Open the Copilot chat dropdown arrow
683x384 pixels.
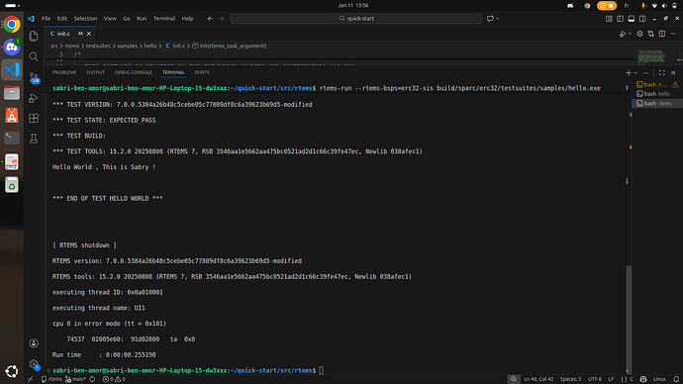[x=498, y=19]
